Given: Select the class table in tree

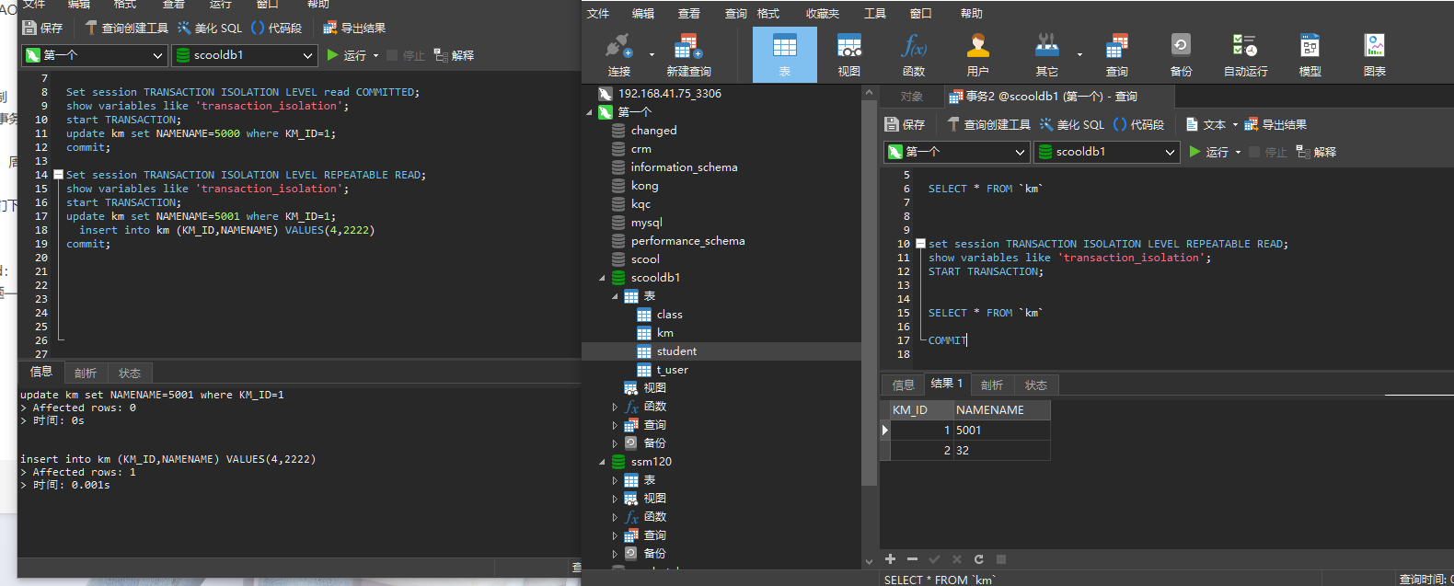Looking at the screenshot, I should 669,315.
